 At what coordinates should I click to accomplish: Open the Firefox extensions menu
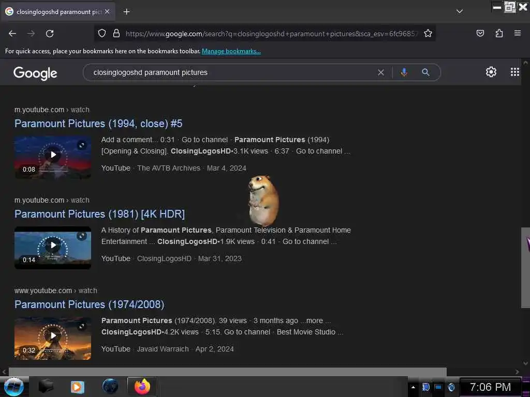coord(499,33)
